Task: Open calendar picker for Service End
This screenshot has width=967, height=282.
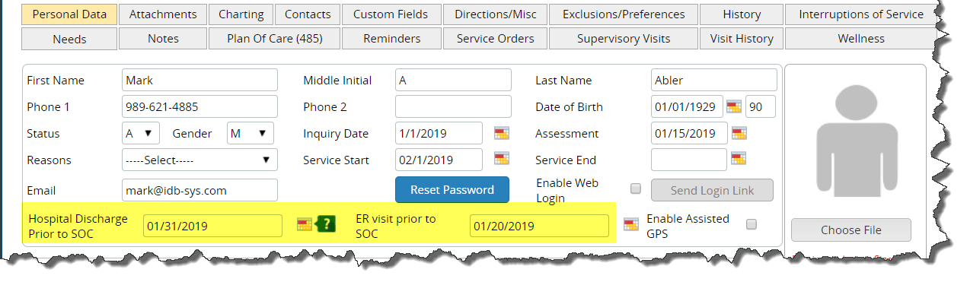Action: [739, 159]
